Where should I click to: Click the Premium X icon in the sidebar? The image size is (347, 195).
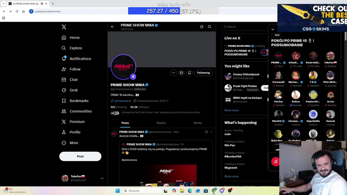pos(64,122)
